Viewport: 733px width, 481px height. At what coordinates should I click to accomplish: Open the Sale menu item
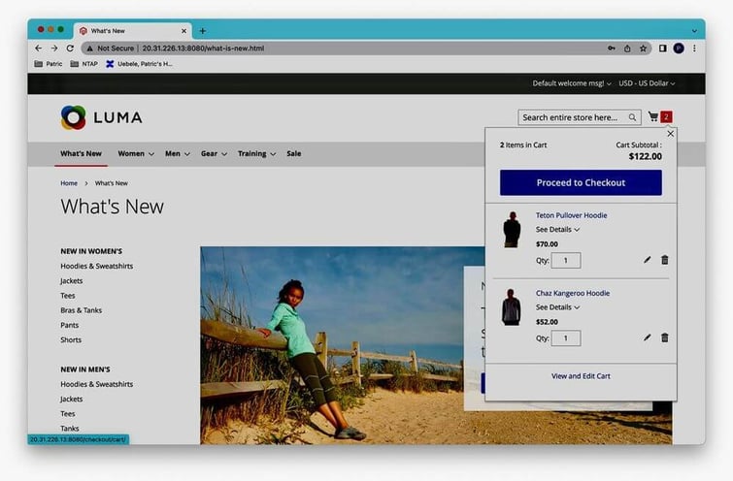click(x=293, y=153)
